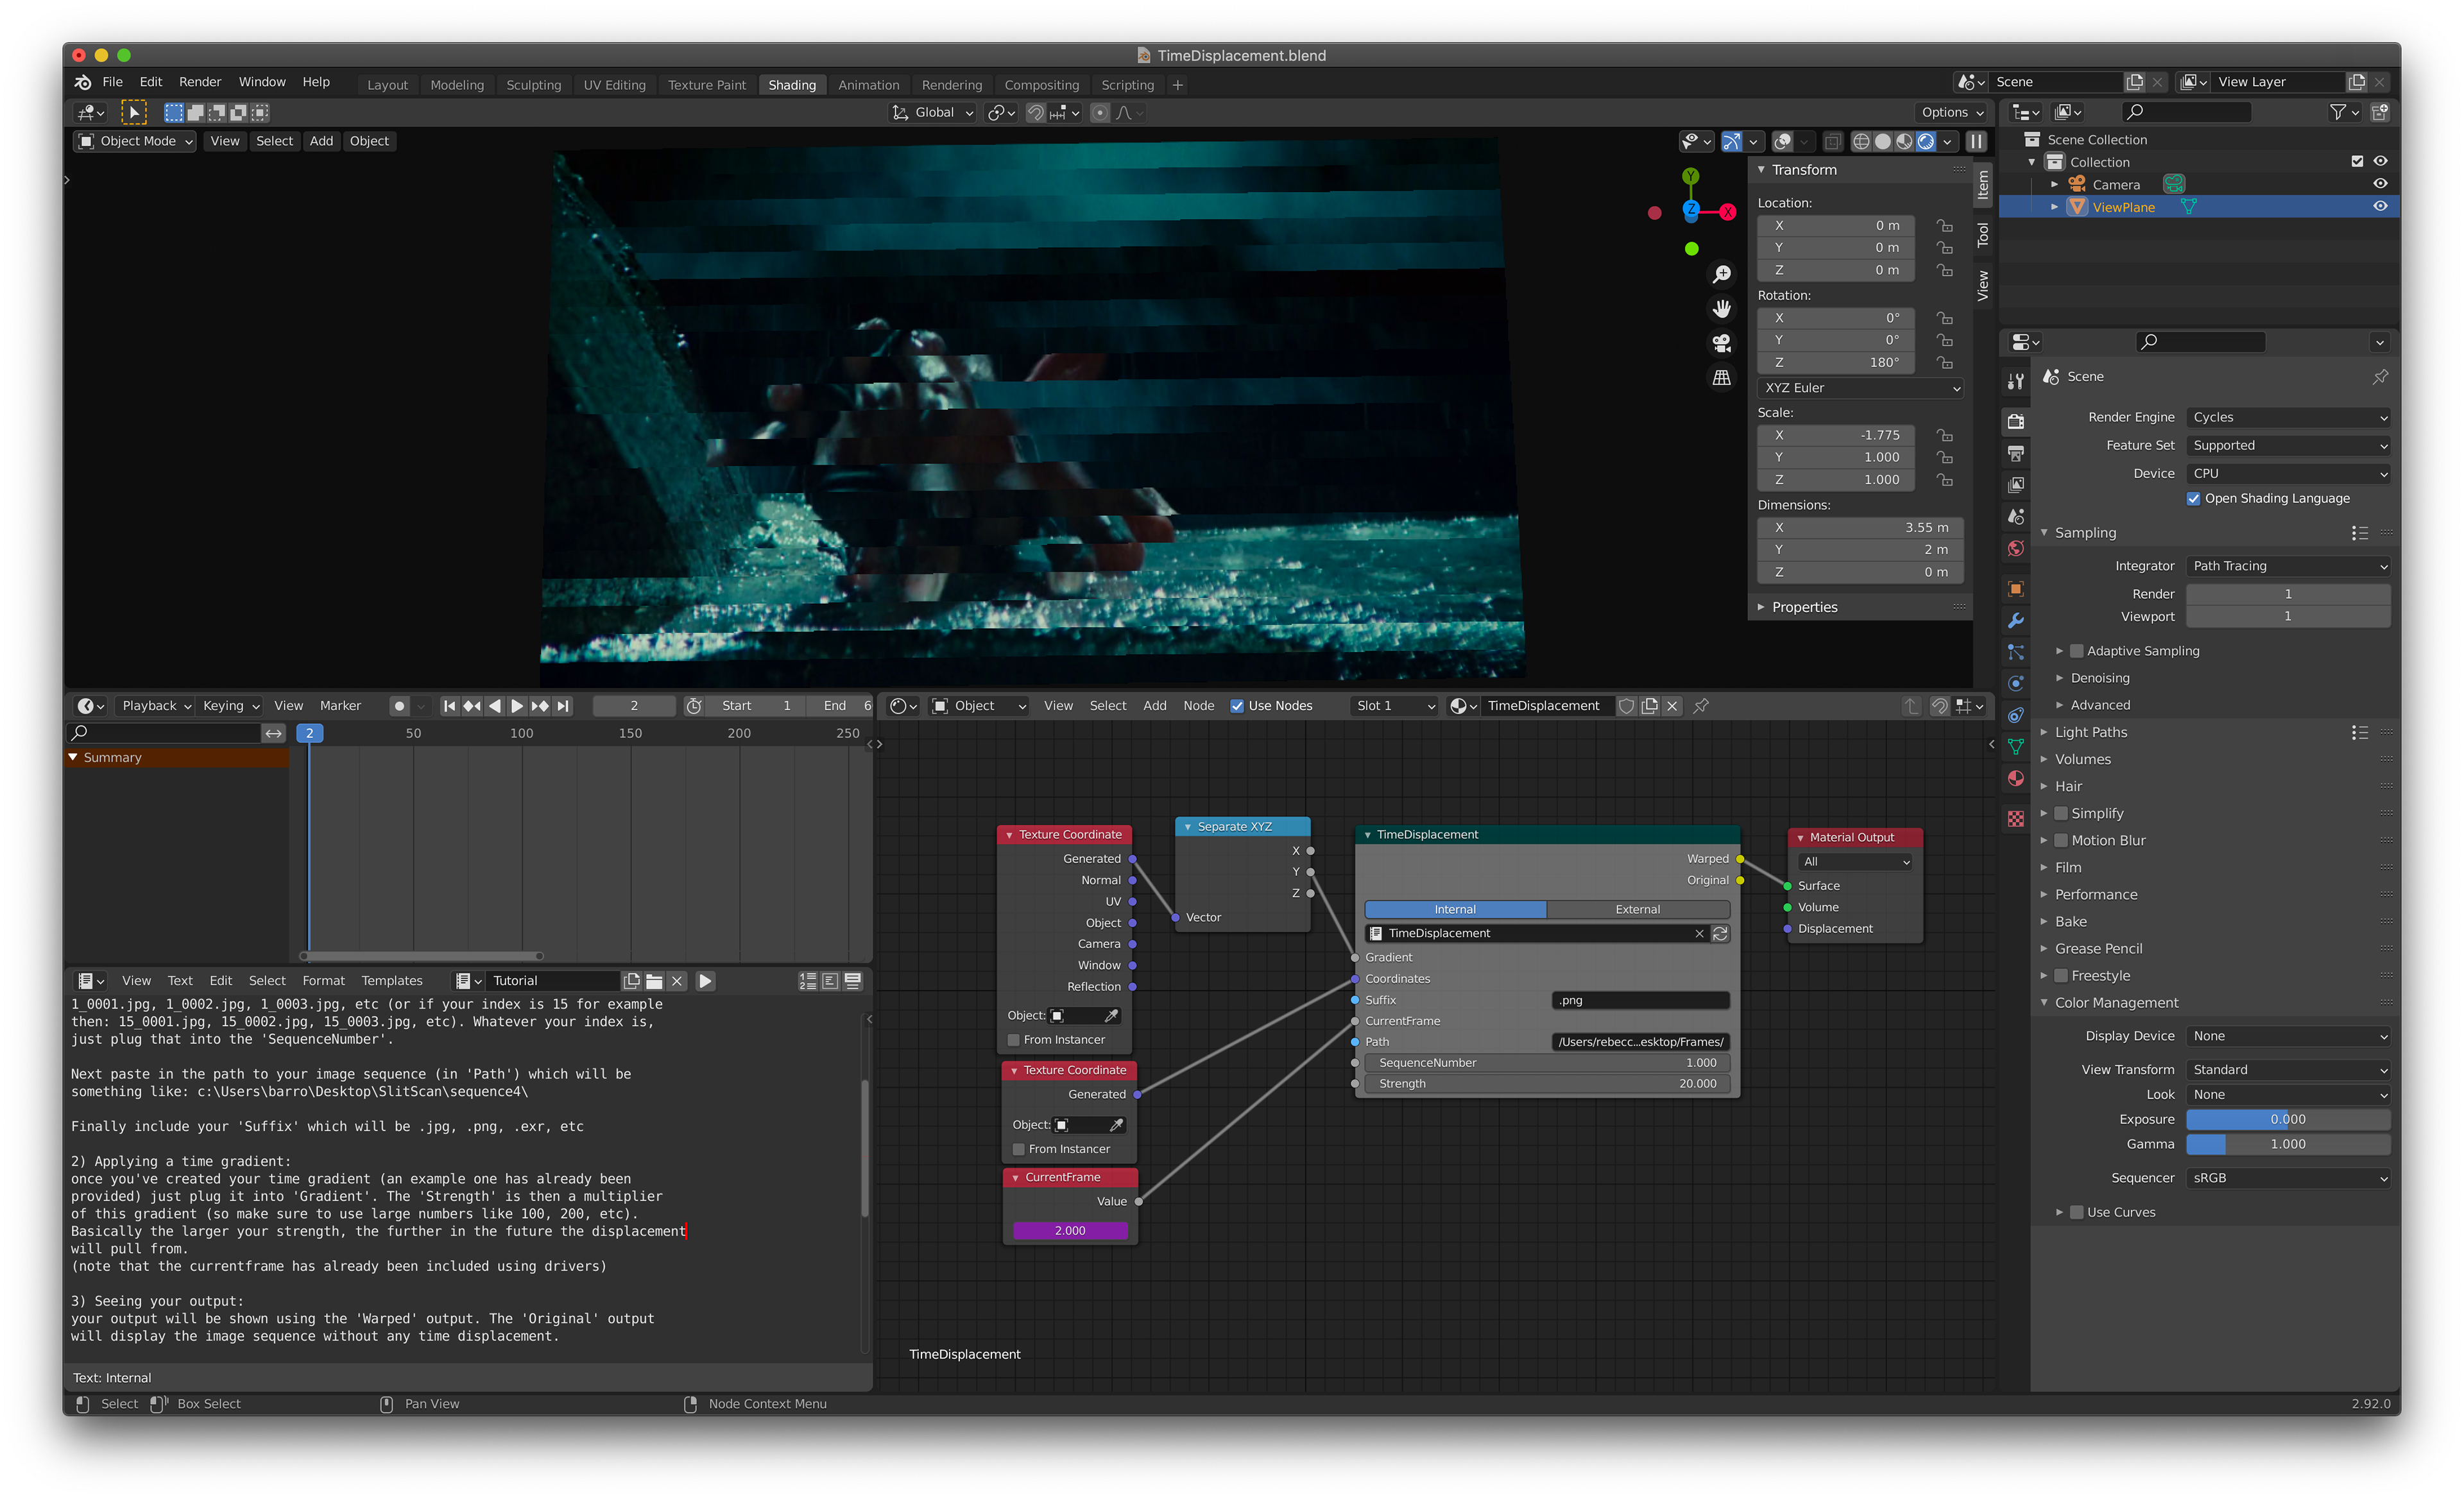Open the View Transform Standard dropdown

(x=2288, y=1069)
